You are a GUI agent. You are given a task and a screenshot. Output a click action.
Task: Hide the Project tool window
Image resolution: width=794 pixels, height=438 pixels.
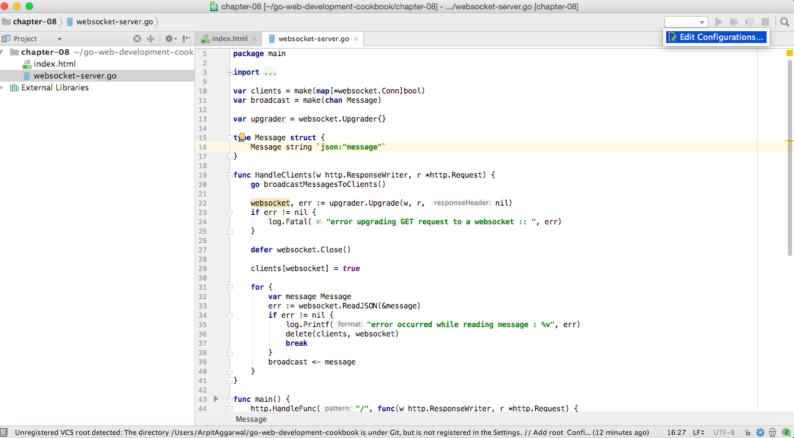point(186,39)
